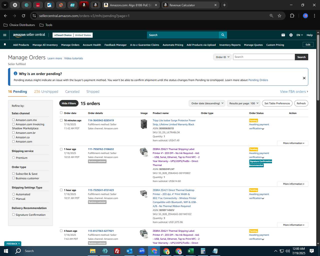The width and height of the screenshot is (320, 256).
Task: Open Automate Pricing menu item
Action: pyautogui.click(x=173, y=45)
